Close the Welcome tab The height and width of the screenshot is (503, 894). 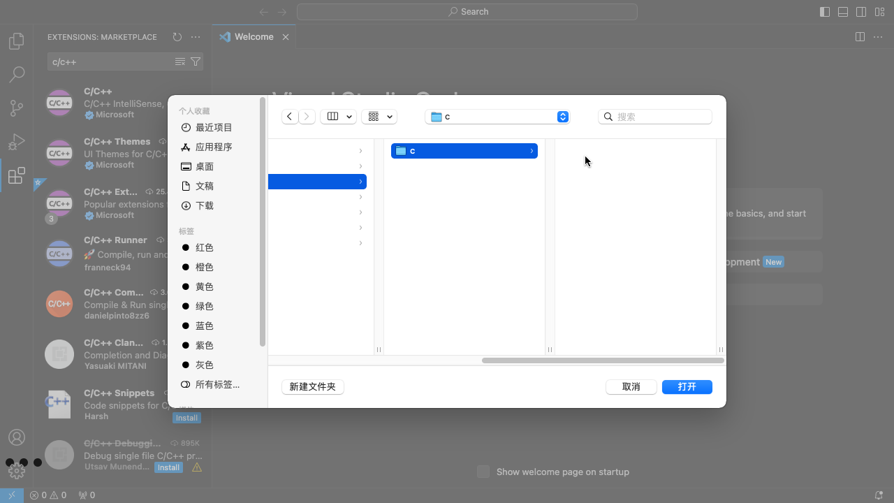286,37
